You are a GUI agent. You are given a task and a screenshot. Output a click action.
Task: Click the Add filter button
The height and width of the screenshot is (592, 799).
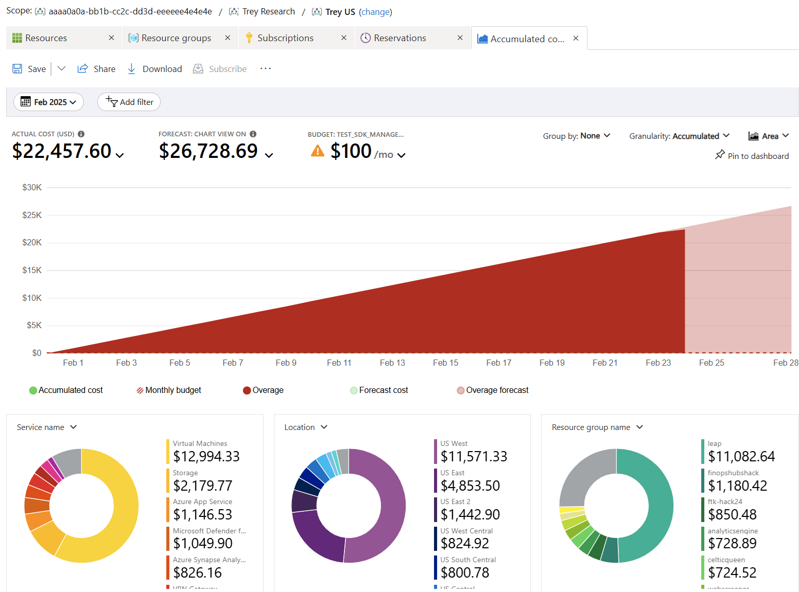(x=129, y=102)
